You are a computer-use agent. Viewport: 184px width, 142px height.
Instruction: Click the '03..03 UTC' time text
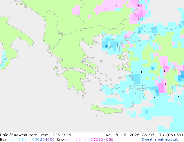(153, 135)
